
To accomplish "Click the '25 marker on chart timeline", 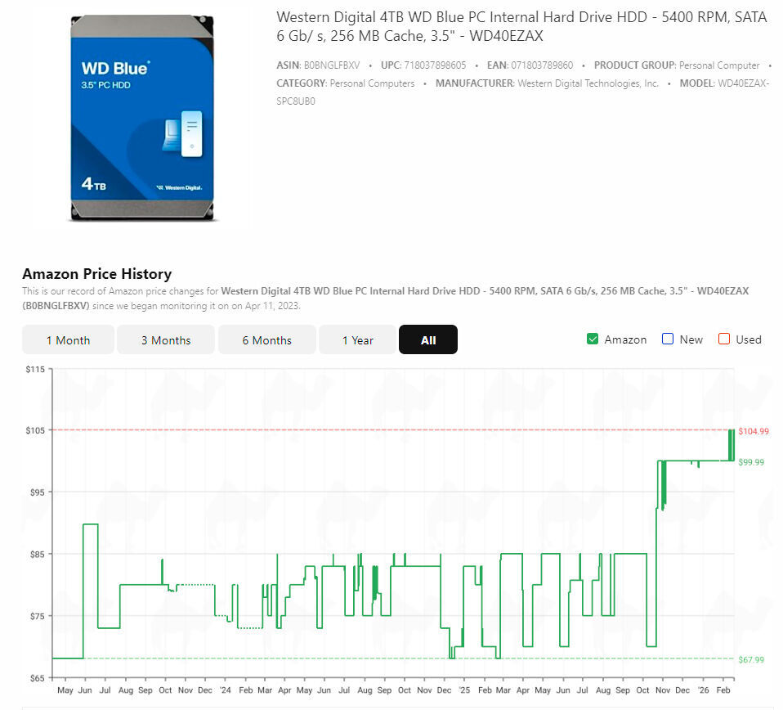I will (x=463, y=690).
